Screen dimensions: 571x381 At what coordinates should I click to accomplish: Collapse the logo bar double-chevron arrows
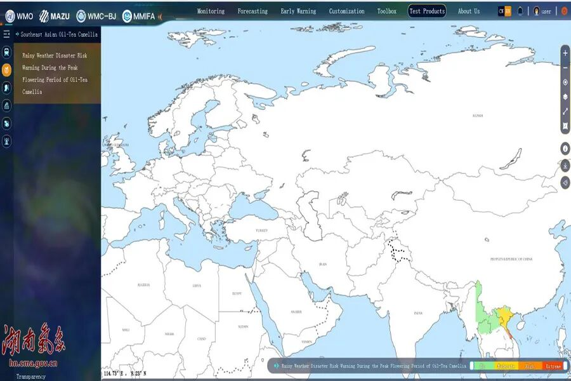(159, 16)
